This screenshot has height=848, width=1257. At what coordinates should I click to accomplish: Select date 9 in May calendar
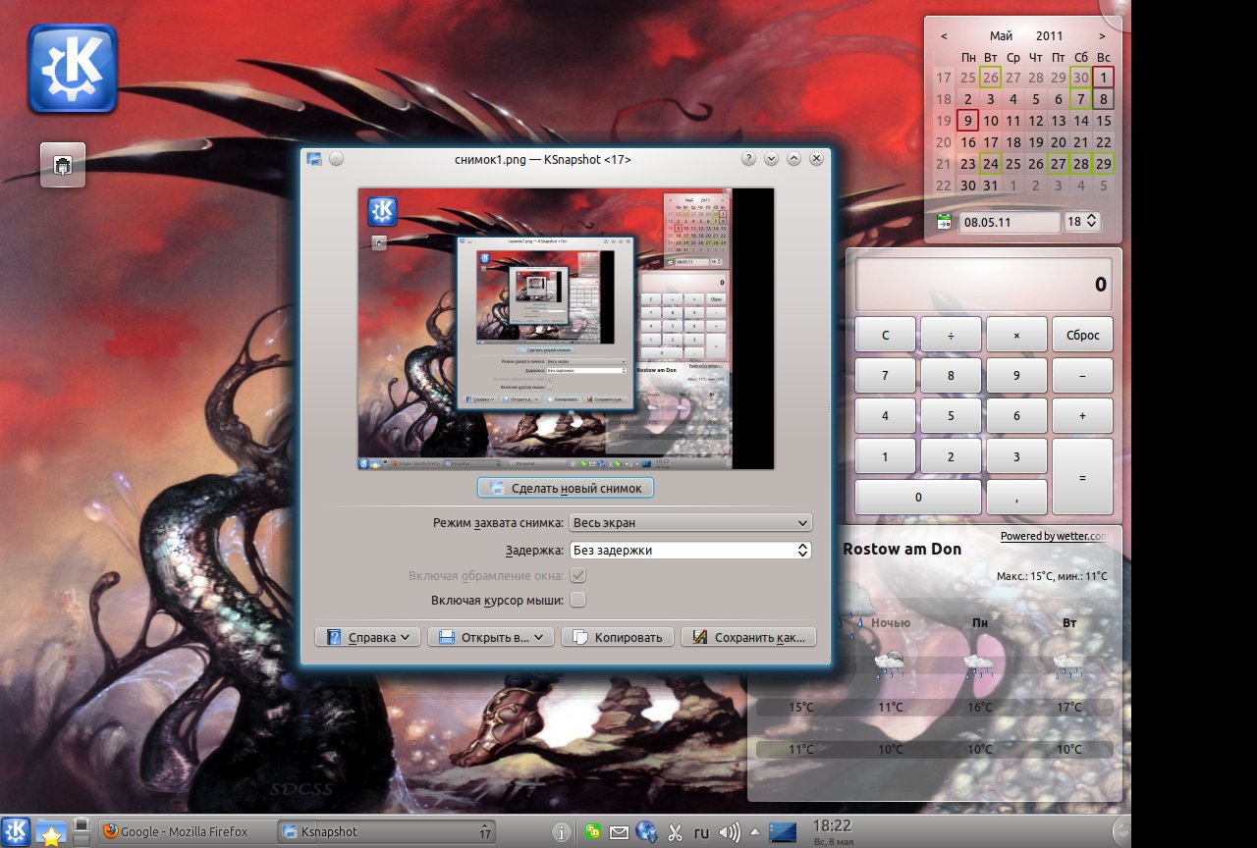[x=967, y=121]
